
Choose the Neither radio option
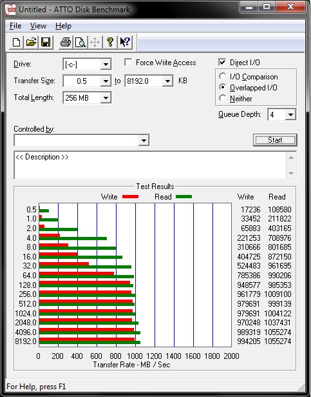(x=223, y=98)
